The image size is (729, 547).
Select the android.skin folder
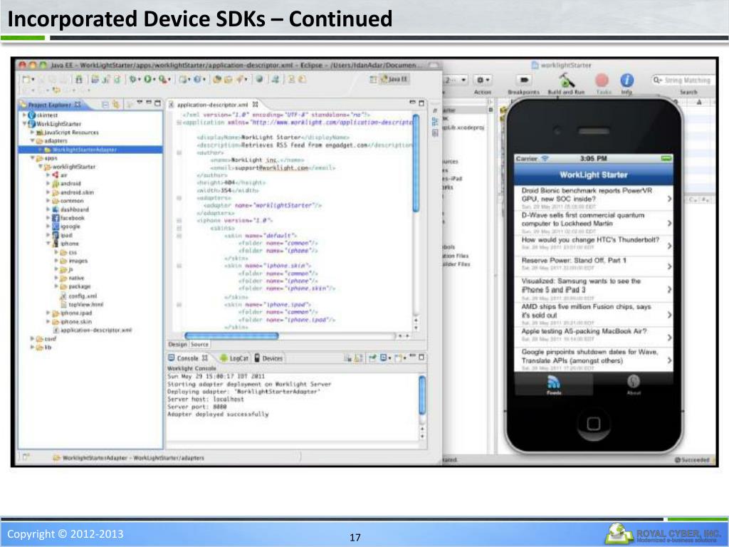coord(73,192)
